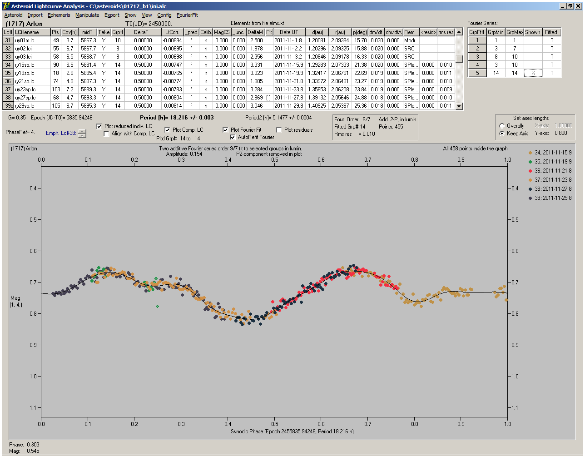This screenshot has height=456, width=585.
Task: Select the Overally axes radio button
Action: [502, 126]
